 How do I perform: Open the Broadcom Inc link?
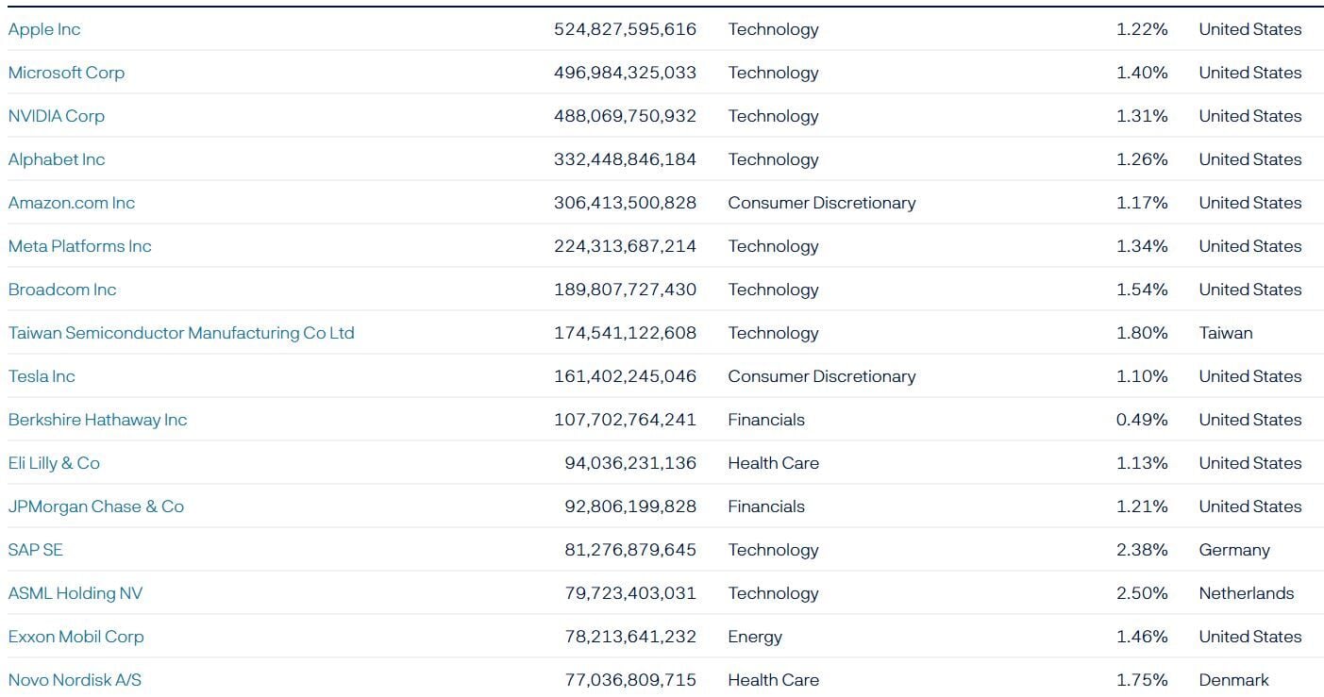62,290
